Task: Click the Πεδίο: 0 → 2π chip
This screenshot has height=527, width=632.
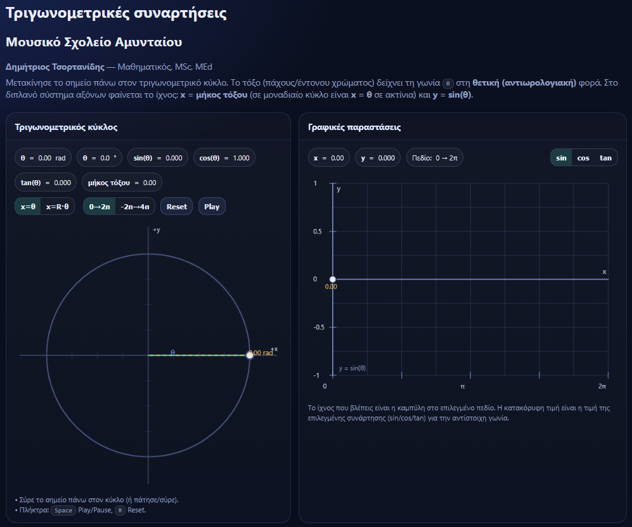Action: coord(435,158)
